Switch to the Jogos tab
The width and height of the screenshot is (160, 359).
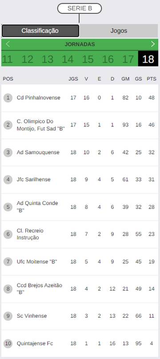pyautogui.click(x=119, y=31)
